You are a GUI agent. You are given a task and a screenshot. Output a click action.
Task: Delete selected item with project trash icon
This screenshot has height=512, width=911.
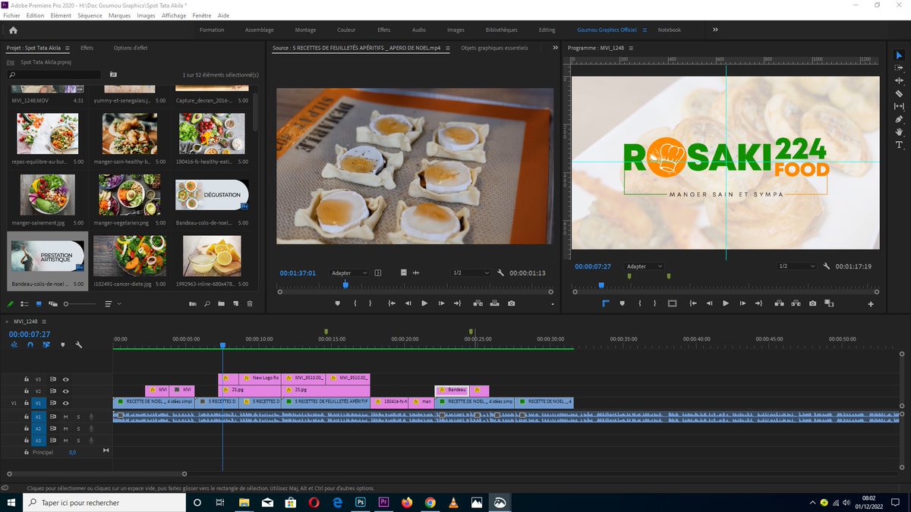pos(250,303)
